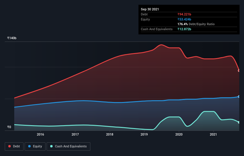Click the 176.4% Debt/Equity Ratio text
Viewport: 244px width, 156px height.
coord(196,24)
